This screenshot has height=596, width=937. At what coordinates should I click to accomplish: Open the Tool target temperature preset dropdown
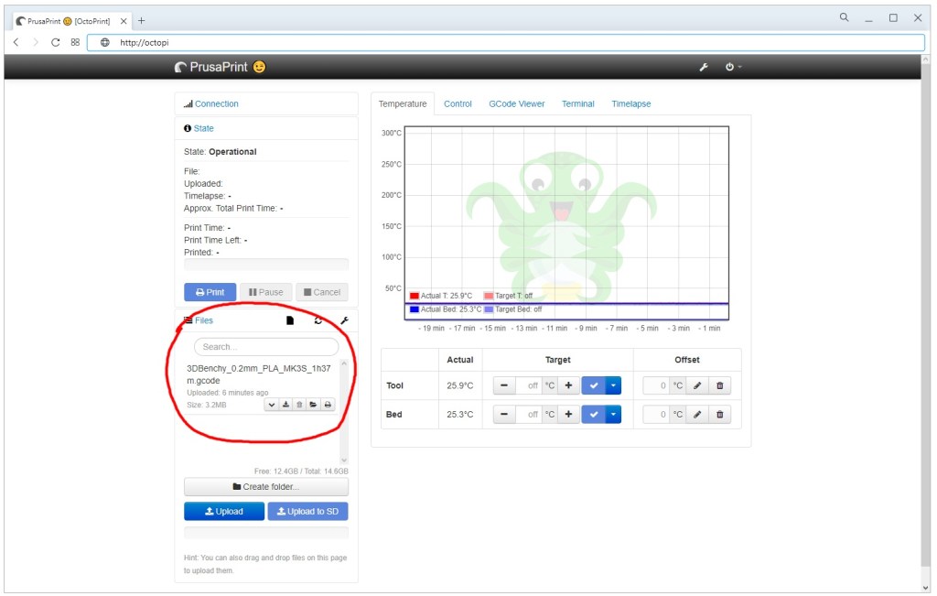613,385
